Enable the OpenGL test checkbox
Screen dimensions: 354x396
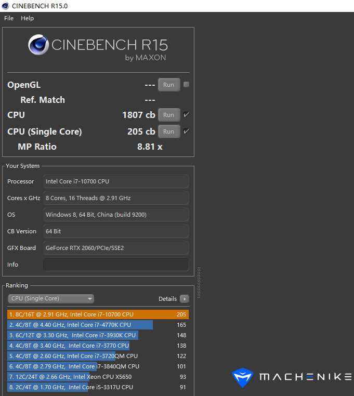186,84
